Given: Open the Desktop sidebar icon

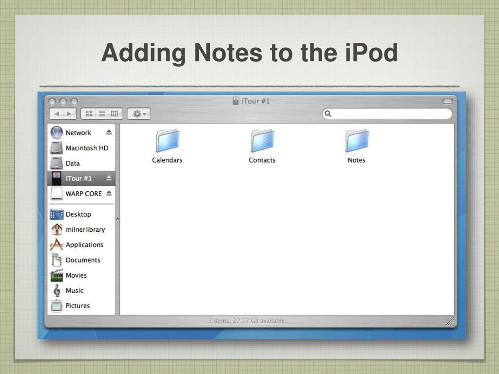Looking at the screenshot, I should tap(57, 214).
